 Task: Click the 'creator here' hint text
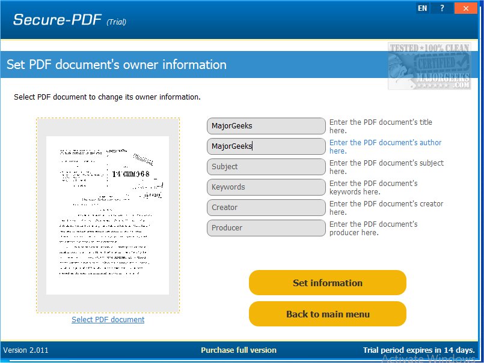(x=386, y=208)
